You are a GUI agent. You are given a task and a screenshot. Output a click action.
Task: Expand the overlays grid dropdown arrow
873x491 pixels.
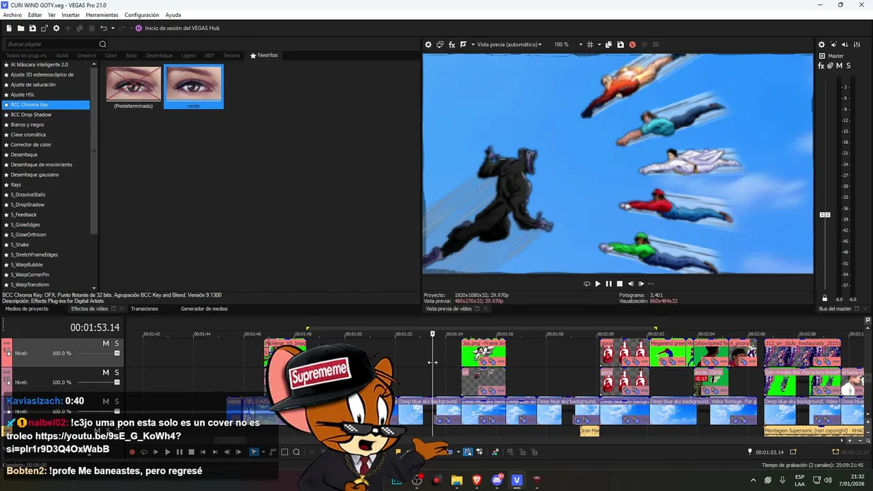(599, 44)
